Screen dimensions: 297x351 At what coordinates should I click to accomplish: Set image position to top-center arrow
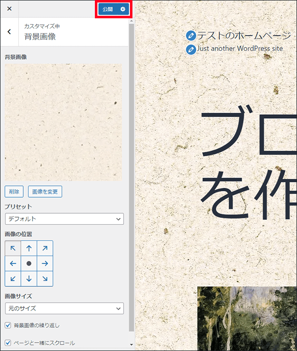29,249
